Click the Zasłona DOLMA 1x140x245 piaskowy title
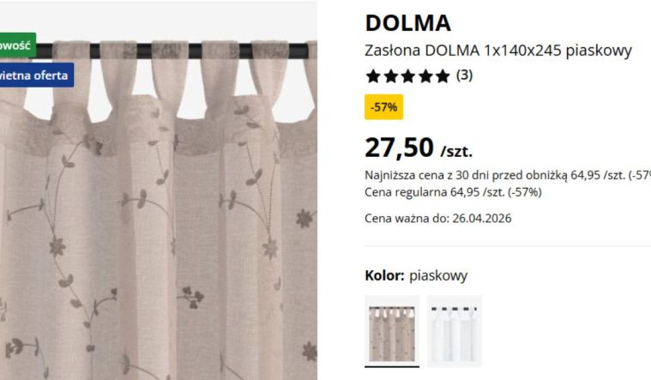 pos(498,51)
